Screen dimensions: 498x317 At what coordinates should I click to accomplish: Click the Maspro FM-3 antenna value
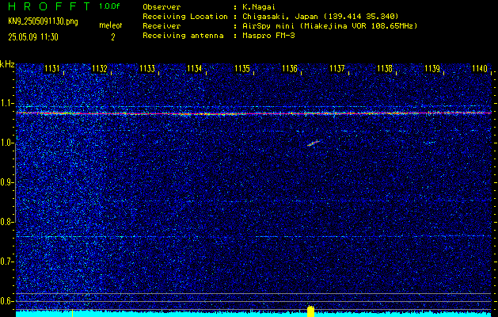pos(268,36)
